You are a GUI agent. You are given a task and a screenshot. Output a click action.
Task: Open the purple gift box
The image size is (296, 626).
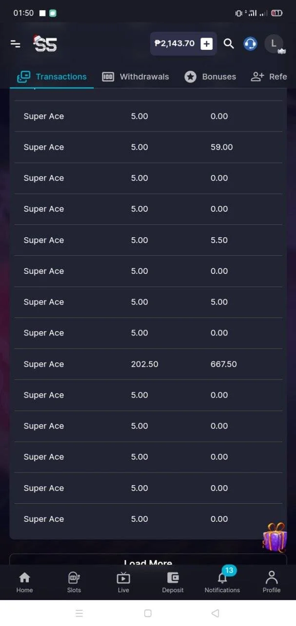tap(275, 537)
